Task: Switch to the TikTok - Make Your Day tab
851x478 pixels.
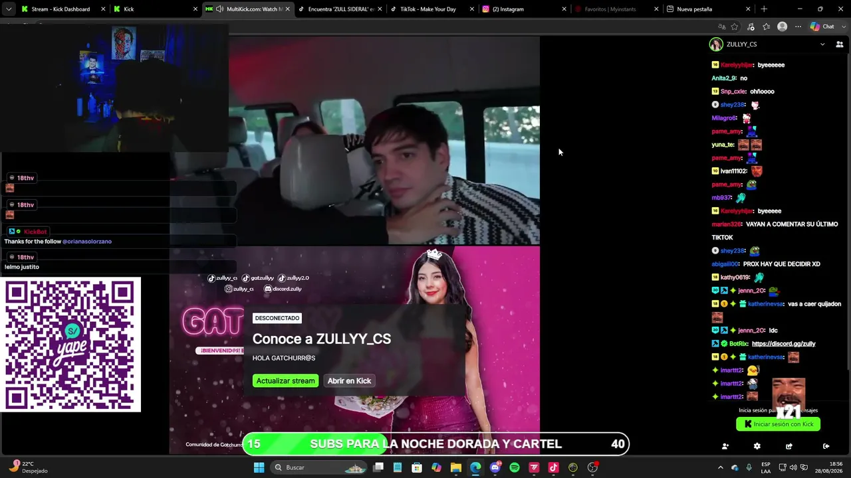Action: (x=432, y=9)
